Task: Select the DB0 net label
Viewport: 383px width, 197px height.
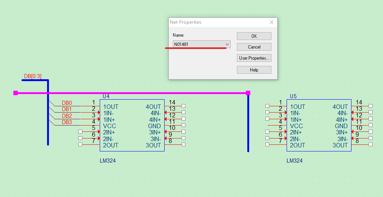Action: pyautogui.click(x=67, y=103)
